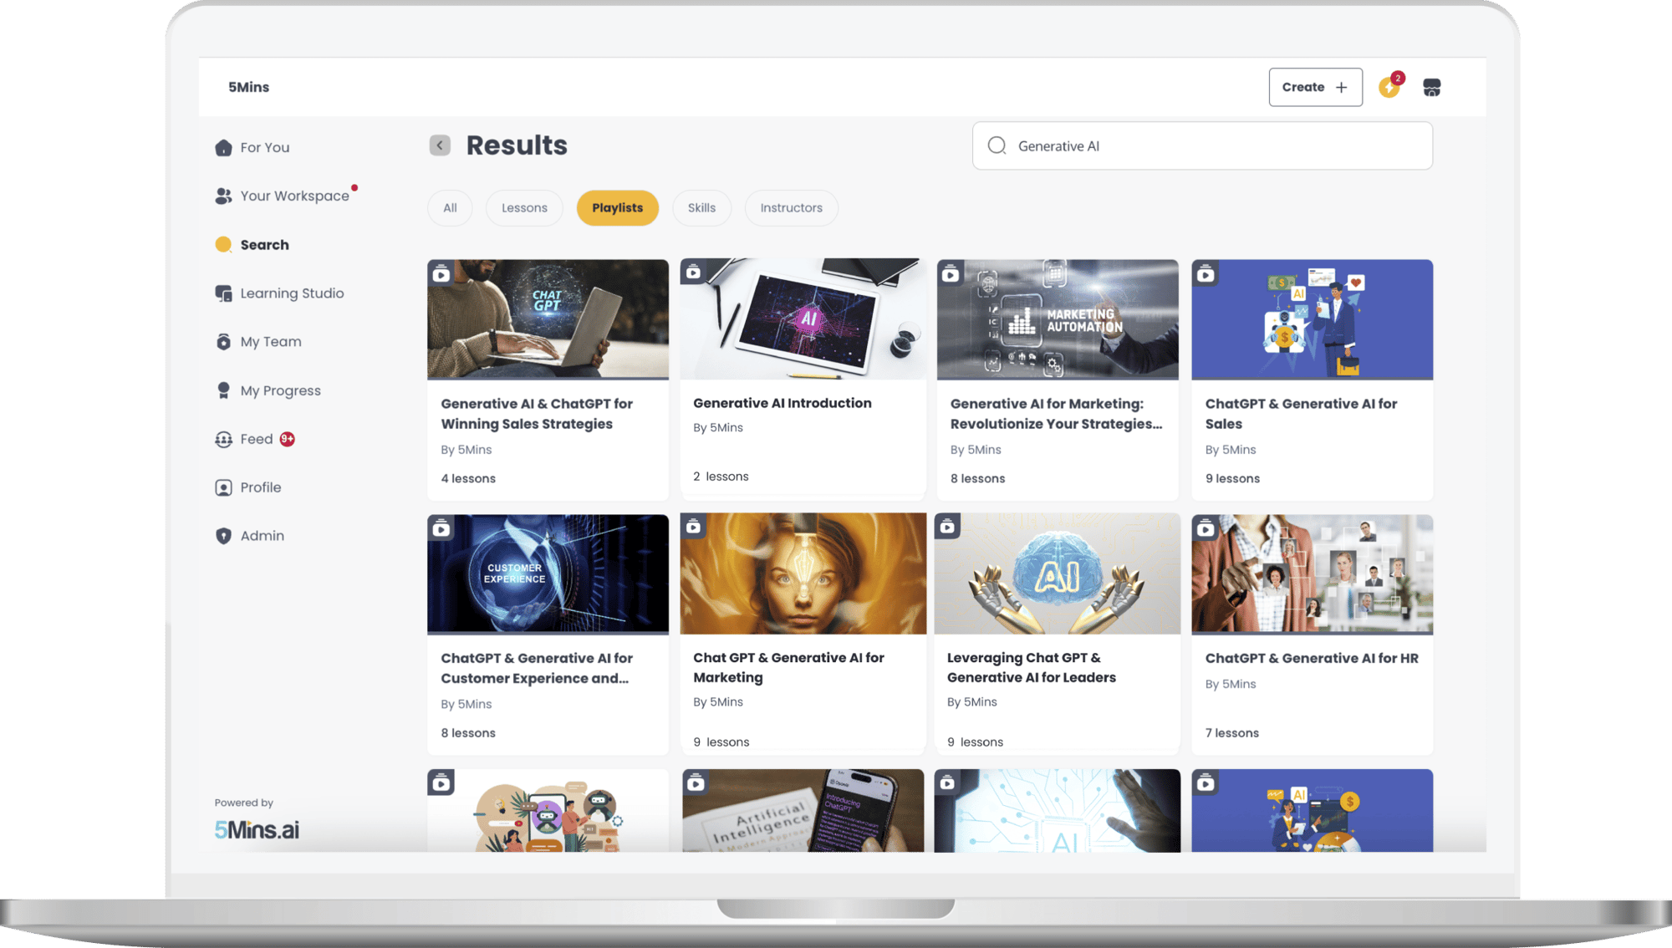
Task: Click the Your Workspace people icon
Action: coord(223,196)
